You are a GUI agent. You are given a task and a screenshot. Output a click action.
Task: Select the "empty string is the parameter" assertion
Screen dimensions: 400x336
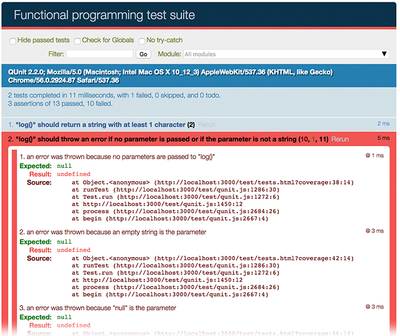(x=113, y=232)
